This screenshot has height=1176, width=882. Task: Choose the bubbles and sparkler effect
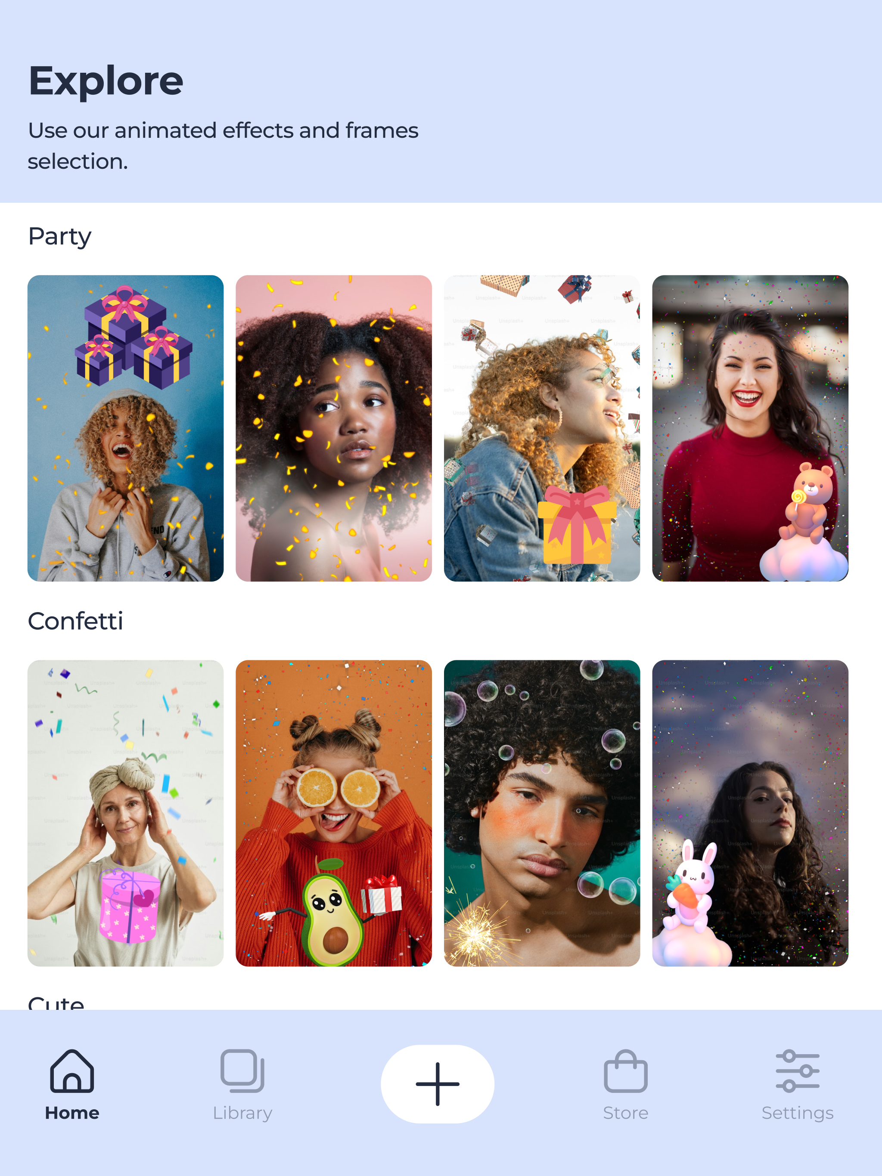click(542, 814)
